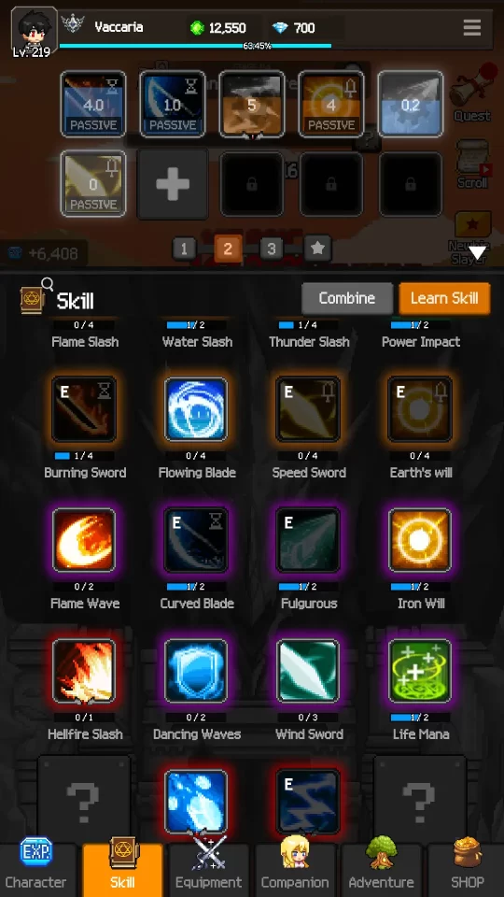Select the Wind Sword skill icon
The image size is (504, 897).
[x=308, y=671]
